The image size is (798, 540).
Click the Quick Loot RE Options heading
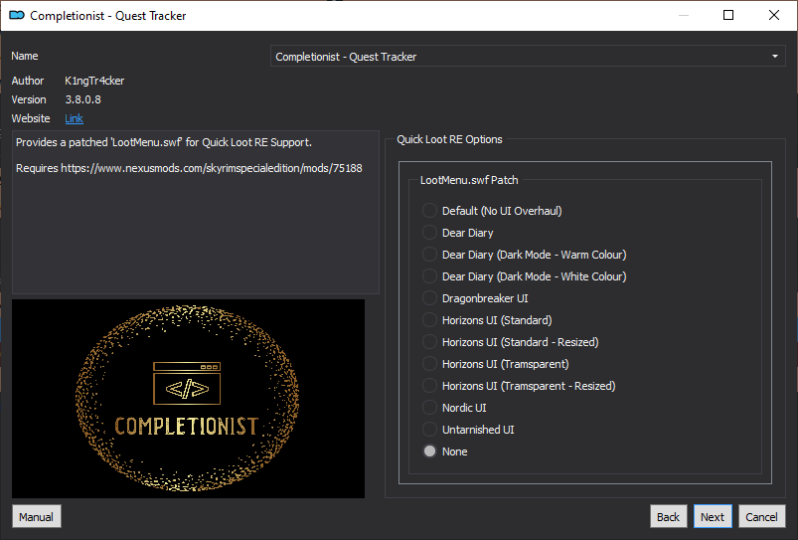[449, 139]
